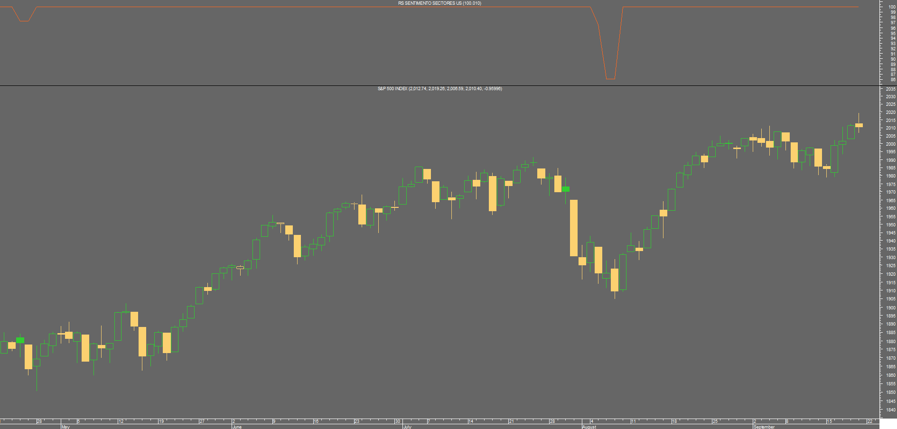Click the 1900 level on price scale

[x=891, y=308]
